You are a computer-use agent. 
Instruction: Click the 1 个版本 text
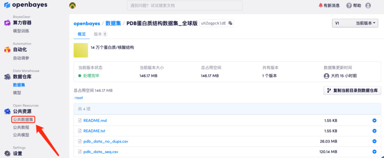[269, 76]
